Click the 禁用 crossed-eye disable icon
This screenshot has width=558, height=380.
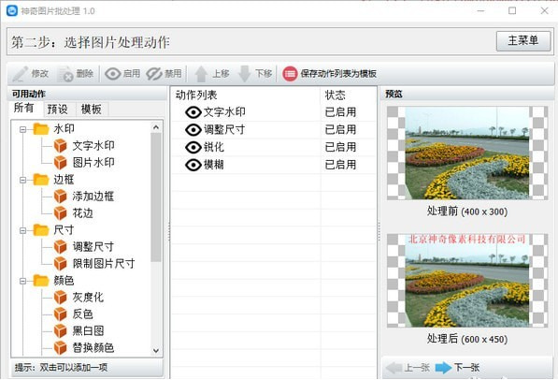(154, 74)
